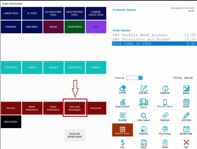The height and width of the screenshot is (149, 197).
Task: Open the STARTERS menu
Action: (11, 68)
